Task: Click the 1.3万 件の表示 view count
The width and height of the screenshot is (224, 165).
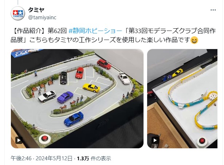Action: (94, 158)
